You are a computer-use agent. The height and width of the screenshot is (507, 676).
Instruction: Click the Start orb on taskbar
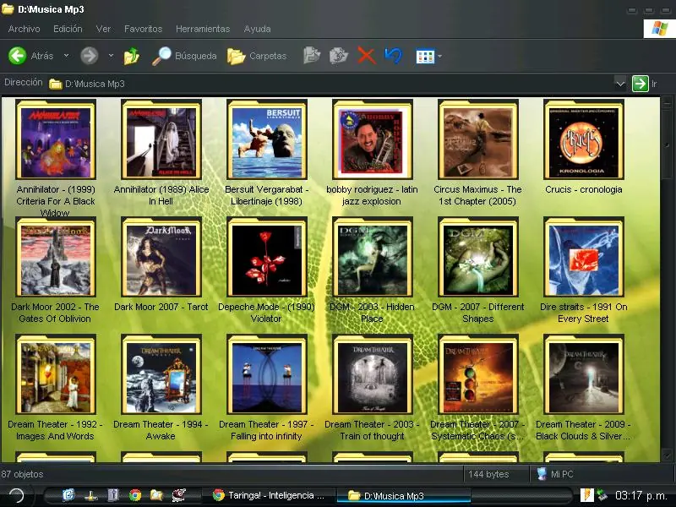pyautogui.click(x=16, y=496)
